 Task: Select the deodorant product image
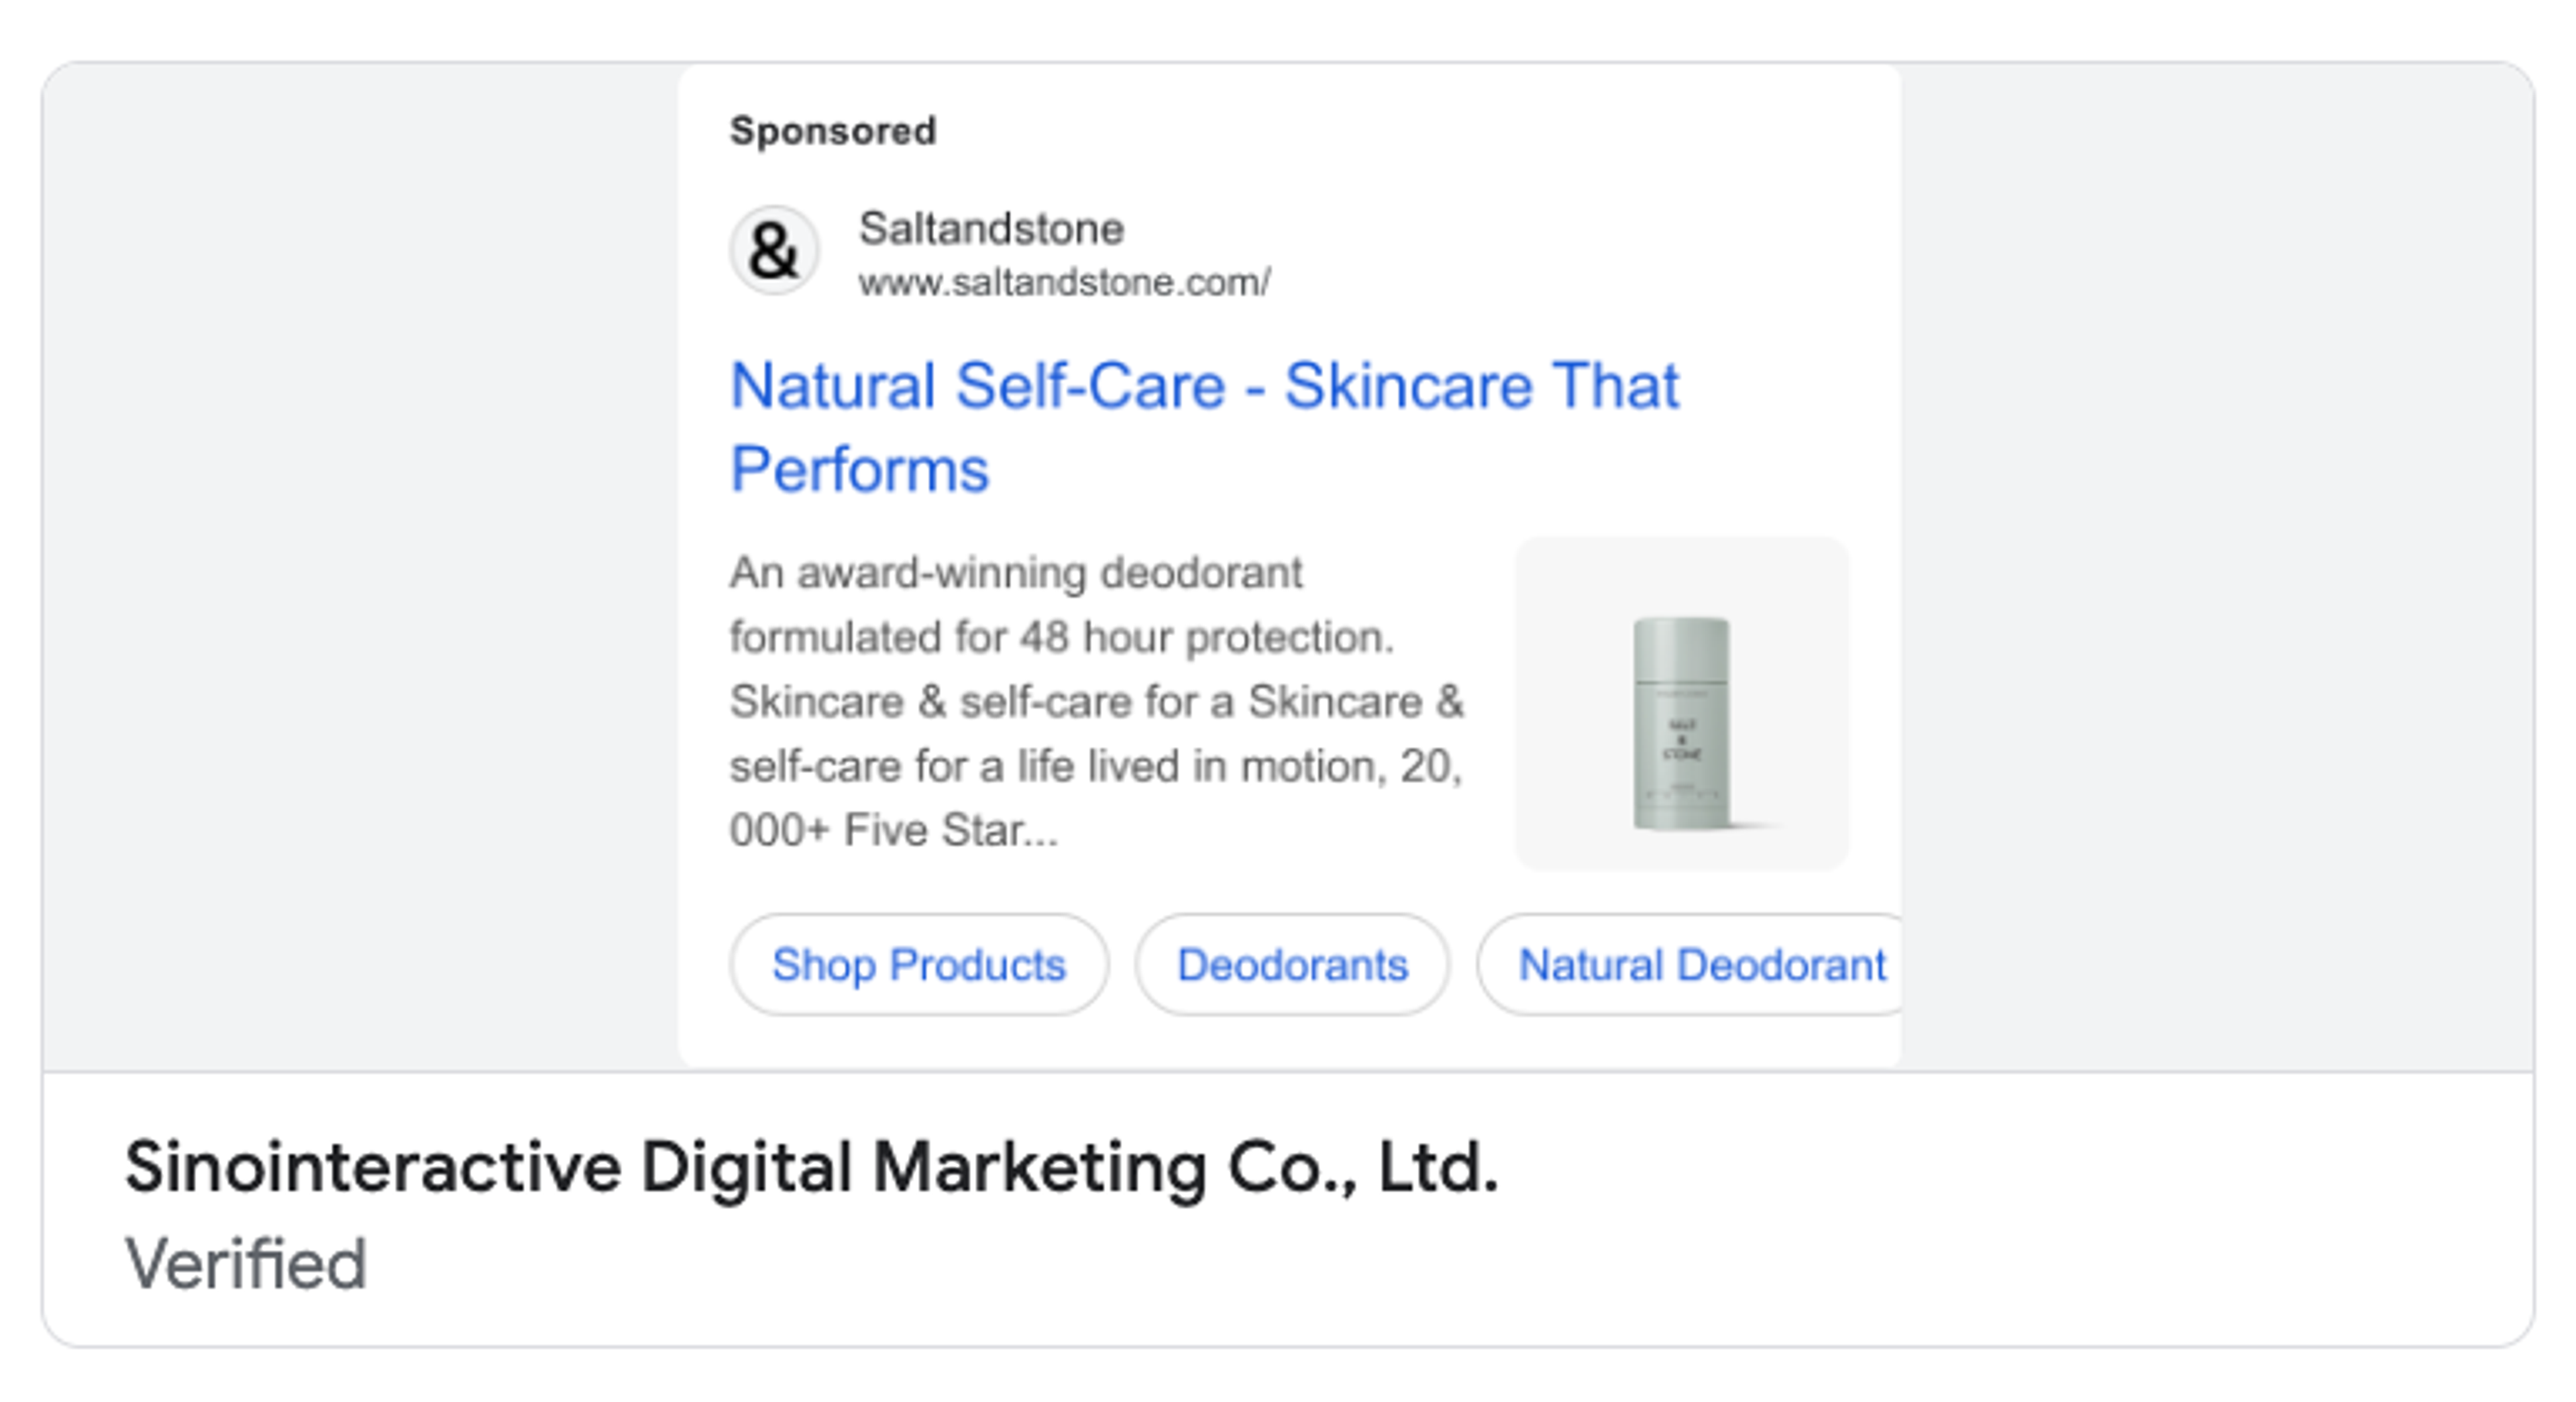1680,700
